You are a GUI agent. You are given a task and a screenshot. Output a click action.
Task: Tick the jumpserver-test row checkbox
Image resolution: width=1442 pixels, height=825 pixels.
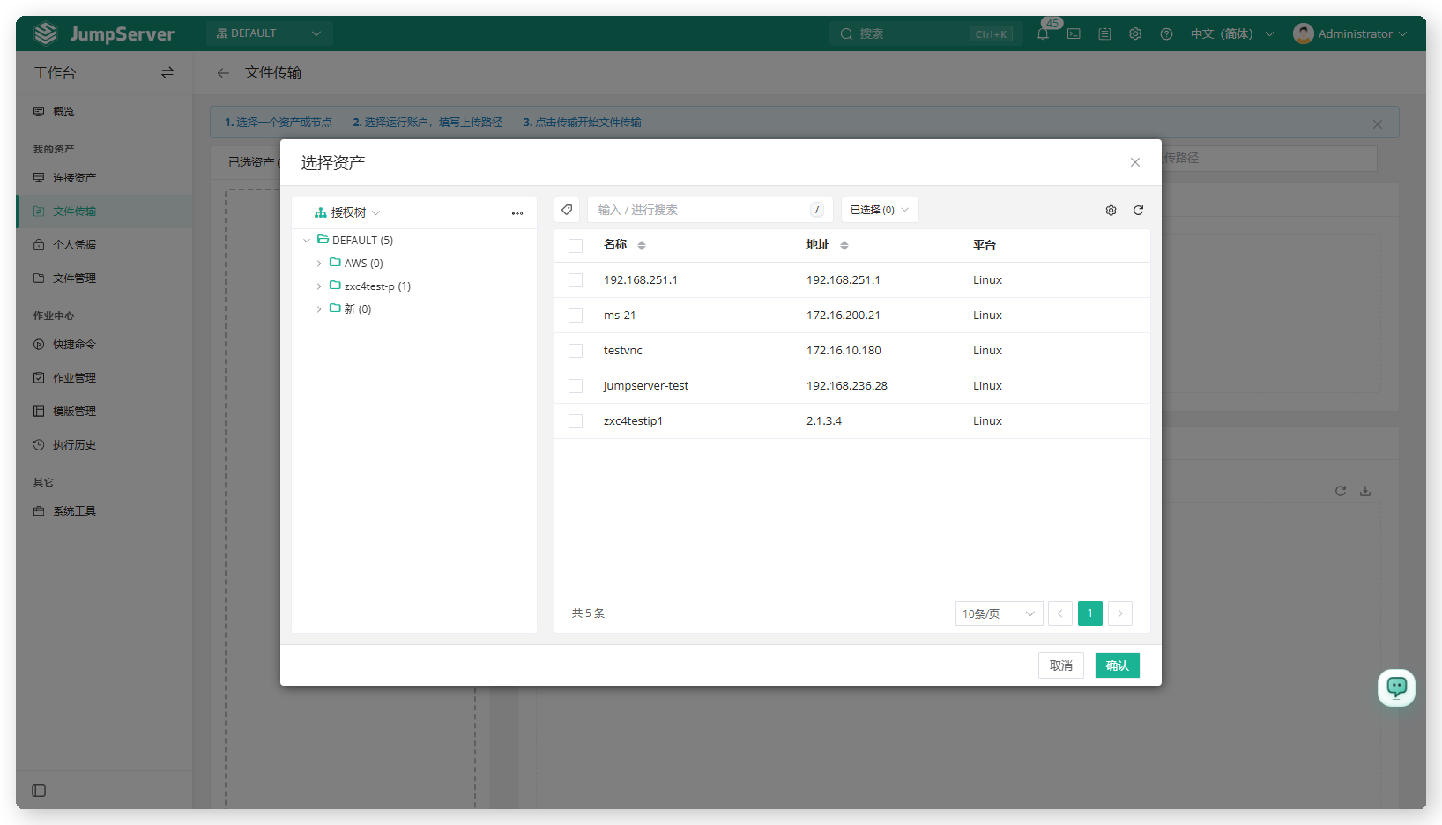click(x=576, y=386)
